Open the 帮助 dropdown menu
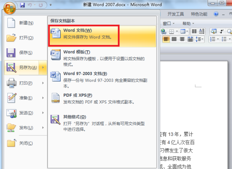Image resolution: width=232 pixels, height=169 pixels. [x=188, y=24]
